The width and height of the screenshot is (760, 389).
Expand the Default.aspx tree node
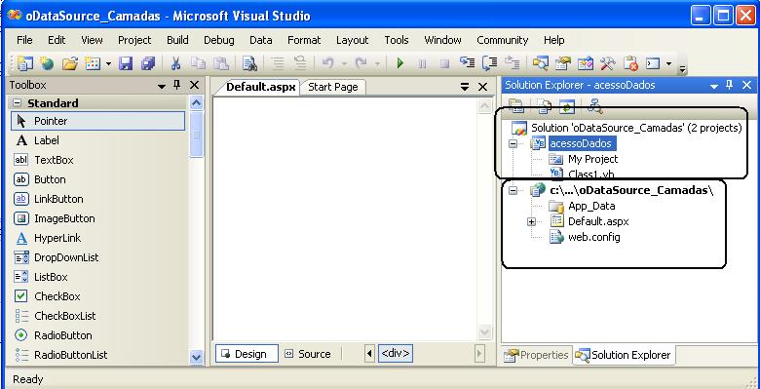coord(532,221)
